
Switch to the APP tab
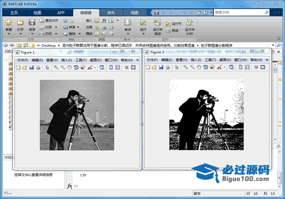pyautogui.click(x=61, y=13)
